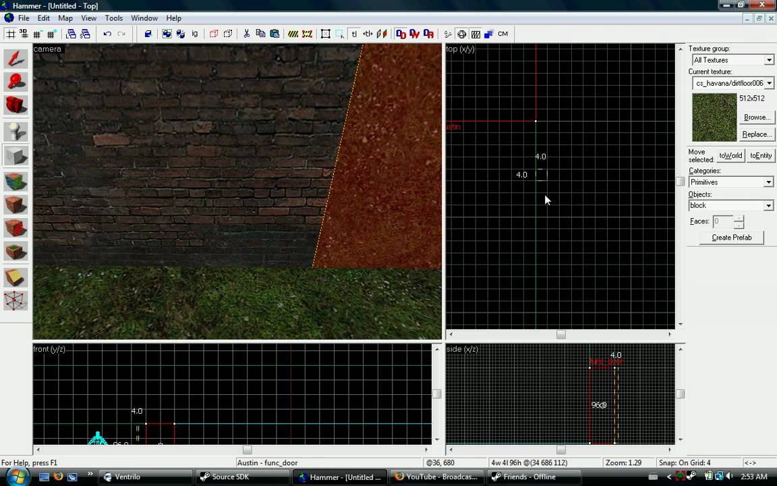This screenshot has width=777, height=486.
Task: Click the Hide Selected Objects icon
Action: [x=214, y=34]
